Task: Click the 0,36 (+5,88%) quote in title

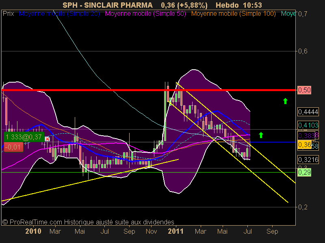Action: coord(184,5)
